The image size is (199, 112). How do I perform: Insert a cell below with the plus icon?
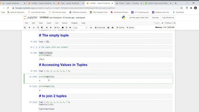coord(29,28)
